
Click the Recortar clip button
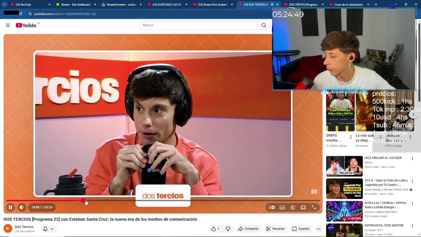(275, 229)
